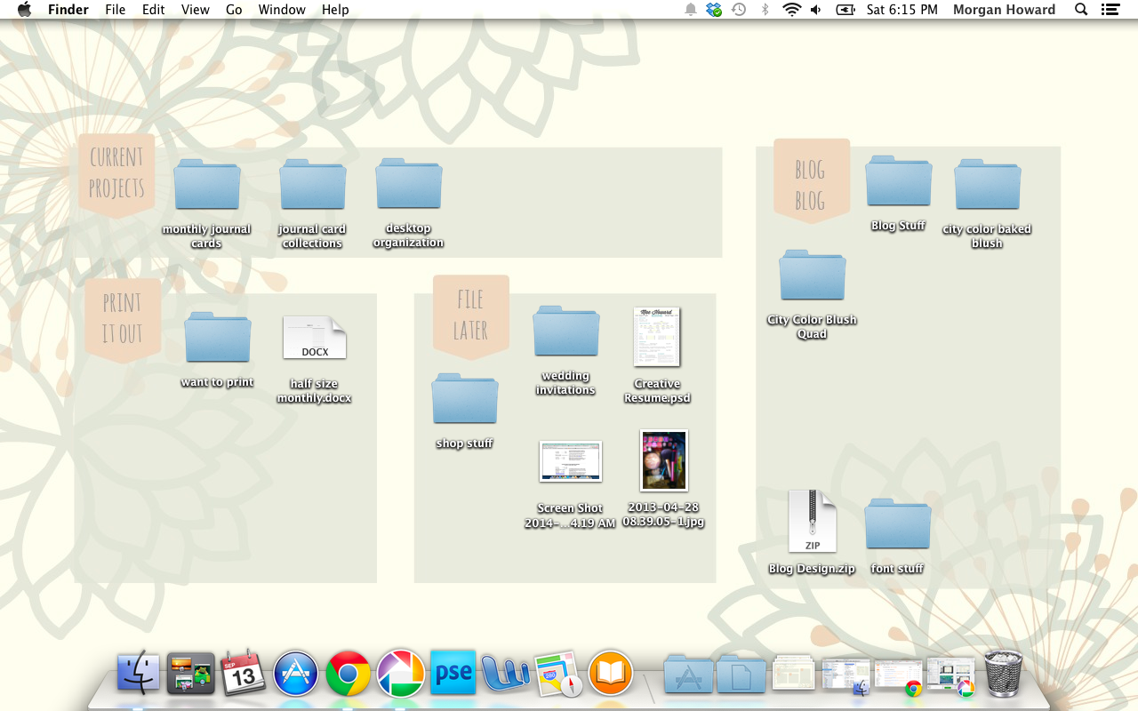
Task: Open the File menu
Action: pyautogui.click(x=116, y=10)
